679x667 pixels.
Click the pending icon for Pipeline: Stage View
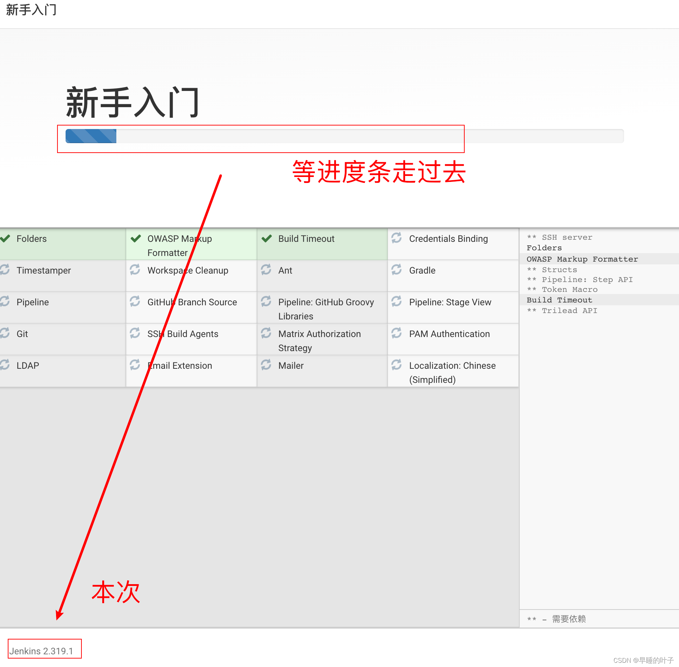click(397, 301)
